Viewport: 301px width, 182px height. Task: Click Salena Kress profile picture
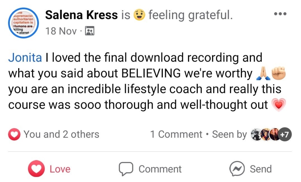click(x=23, y=23)
